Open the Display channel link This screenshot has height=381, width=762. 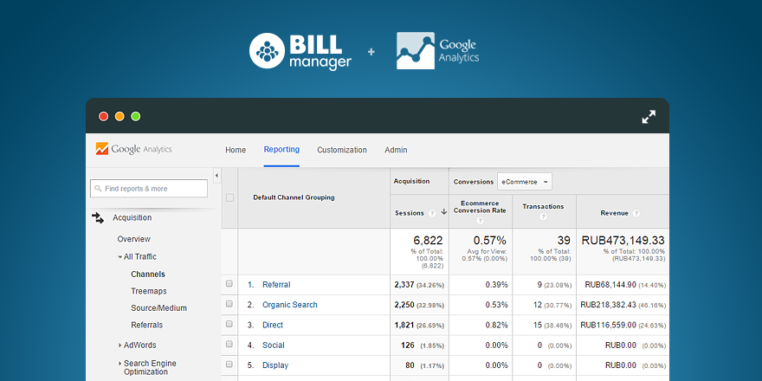pyautogui.click(x=275, y=365)
